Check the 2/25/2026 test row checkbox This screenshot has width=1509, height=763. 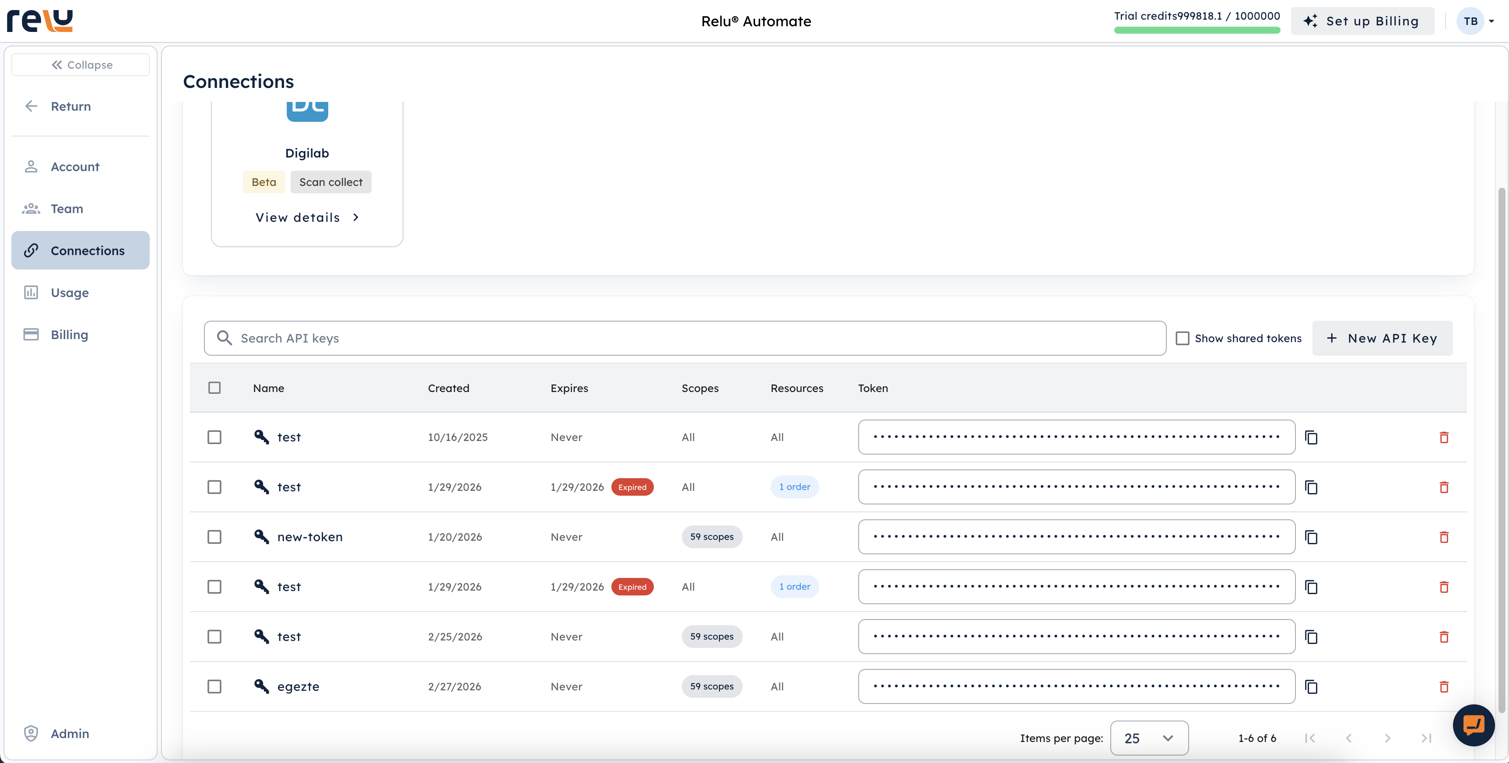(x=214, y=637)
